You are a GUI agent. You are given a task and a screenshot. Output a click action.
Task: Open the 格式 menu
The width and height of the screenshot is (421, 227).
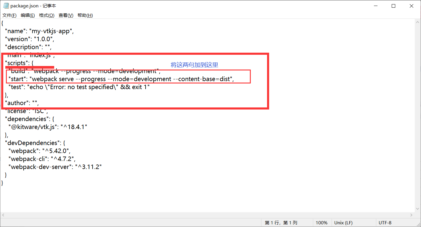(46, 15)
